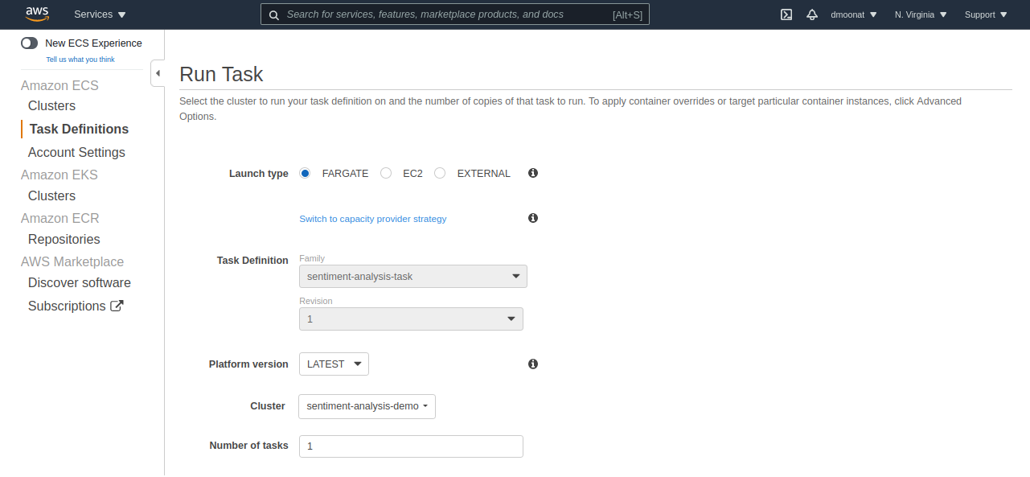Click the magnifier icon in search bar

273,14
